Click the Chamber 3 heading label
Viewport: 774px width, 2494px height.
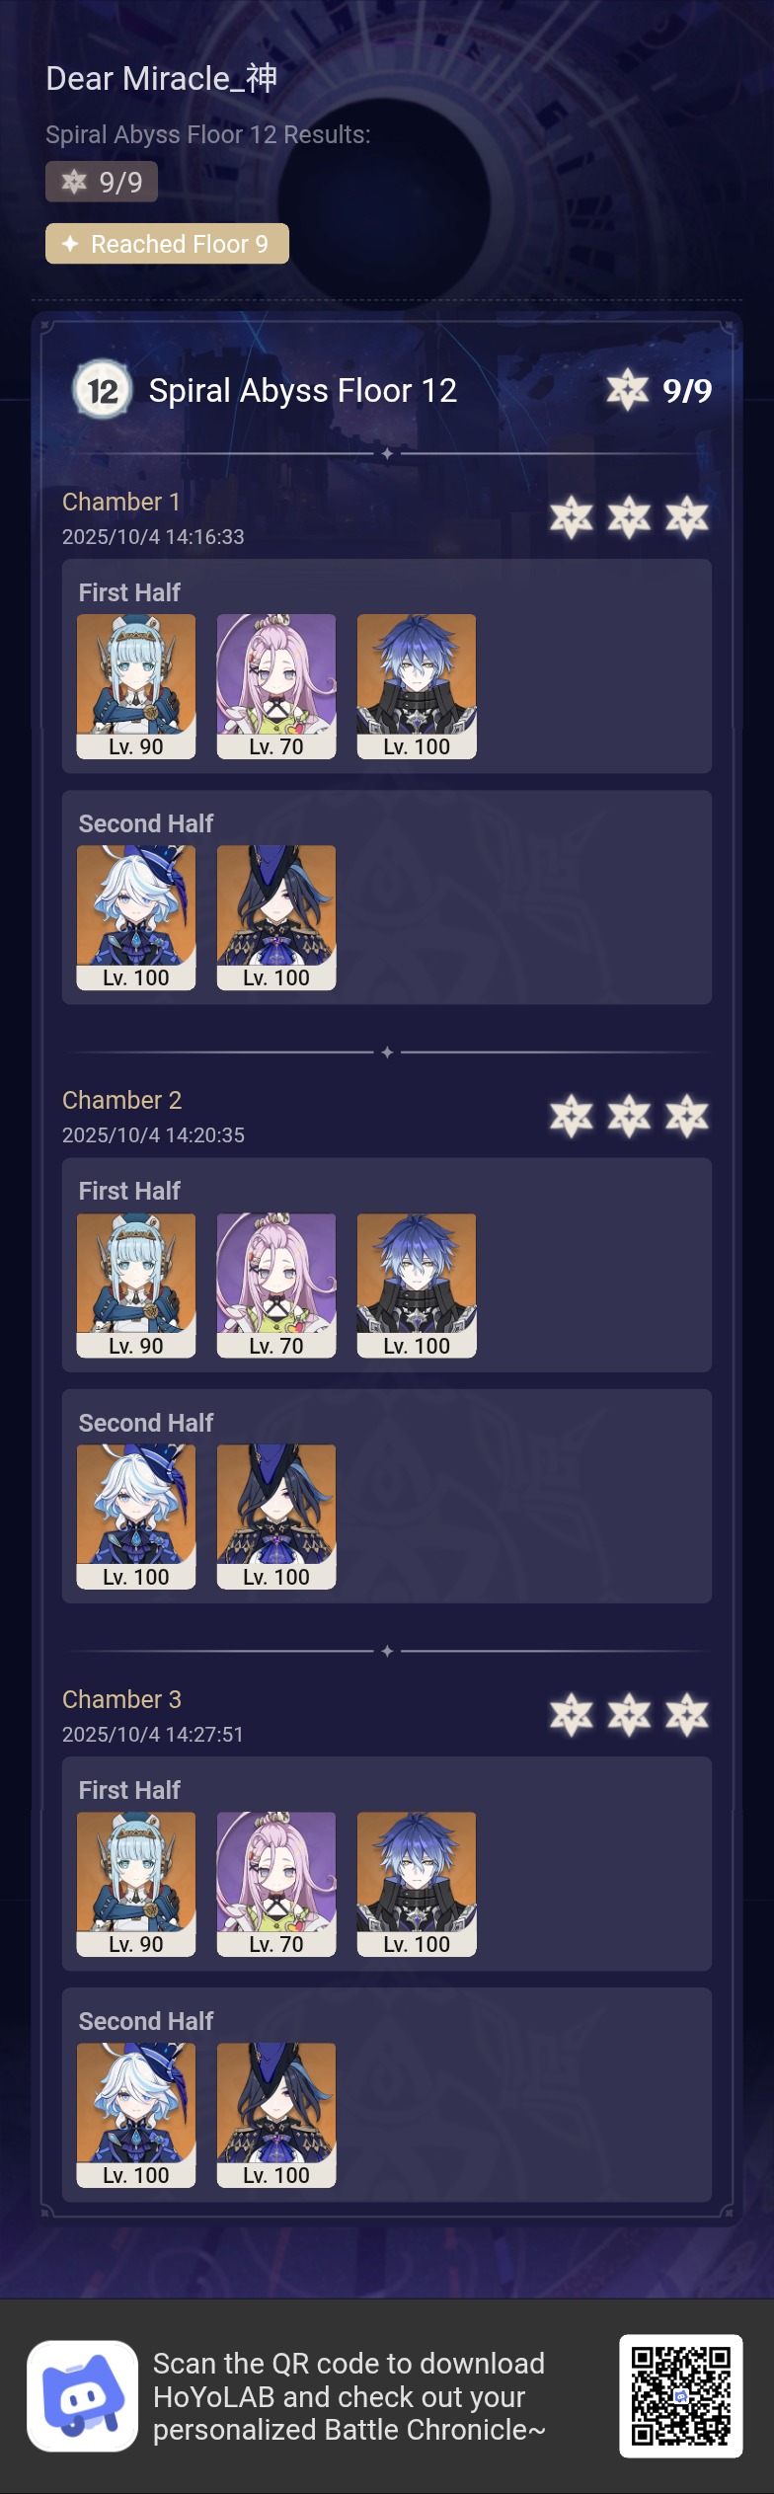(121, 1699)
